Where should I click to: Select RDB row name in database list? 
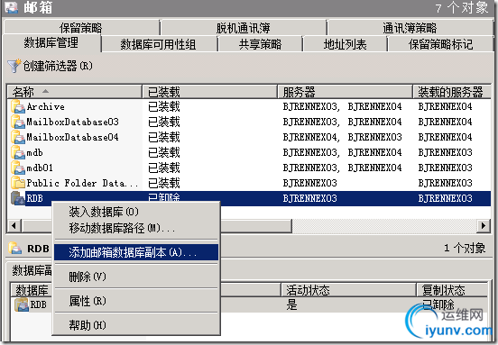(34, 198)
